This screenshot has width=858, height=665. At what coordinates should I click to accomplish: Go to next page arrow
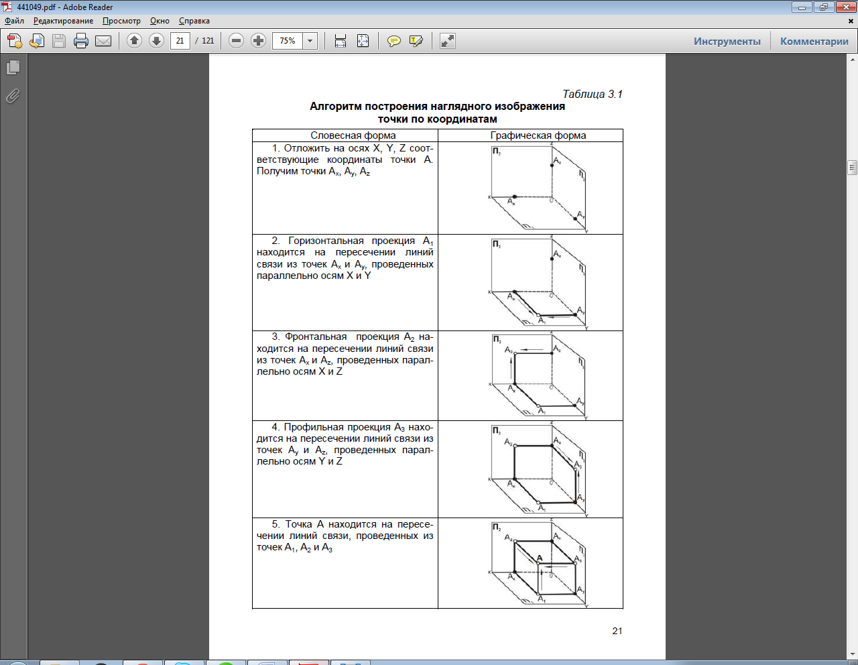[x=156, y=41]
